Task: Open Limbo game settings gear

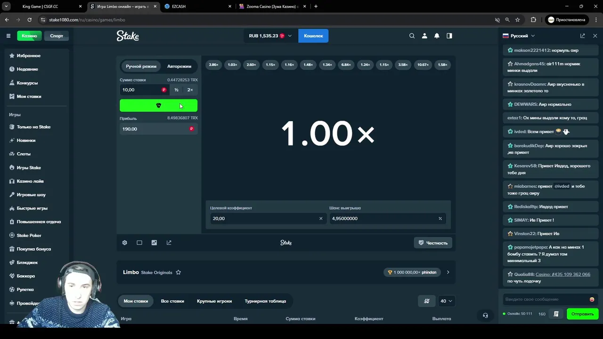Action: pos(124,242)
